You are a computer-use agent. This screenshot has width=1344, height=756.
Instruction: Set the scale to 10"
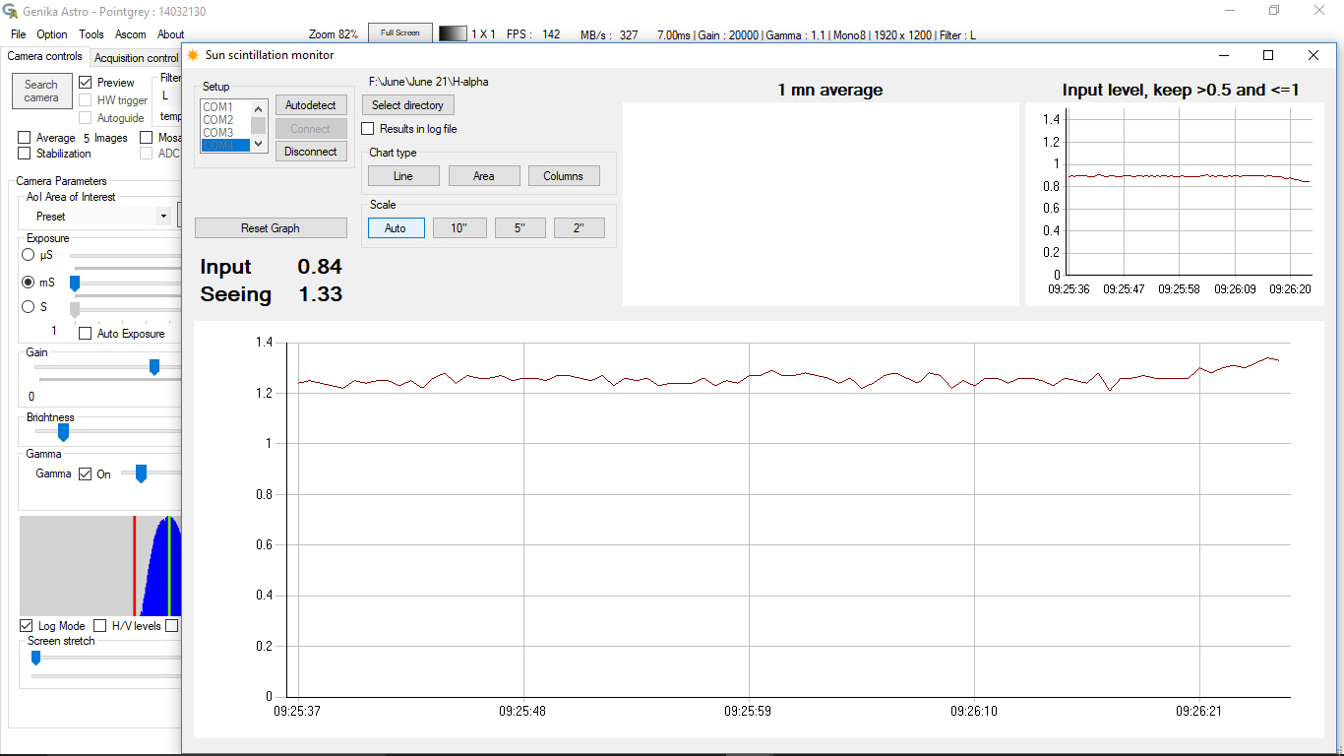[459, 228]
